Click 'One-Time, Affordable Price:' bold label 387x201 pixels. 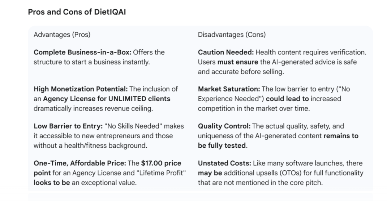click(x=80, y=163)
